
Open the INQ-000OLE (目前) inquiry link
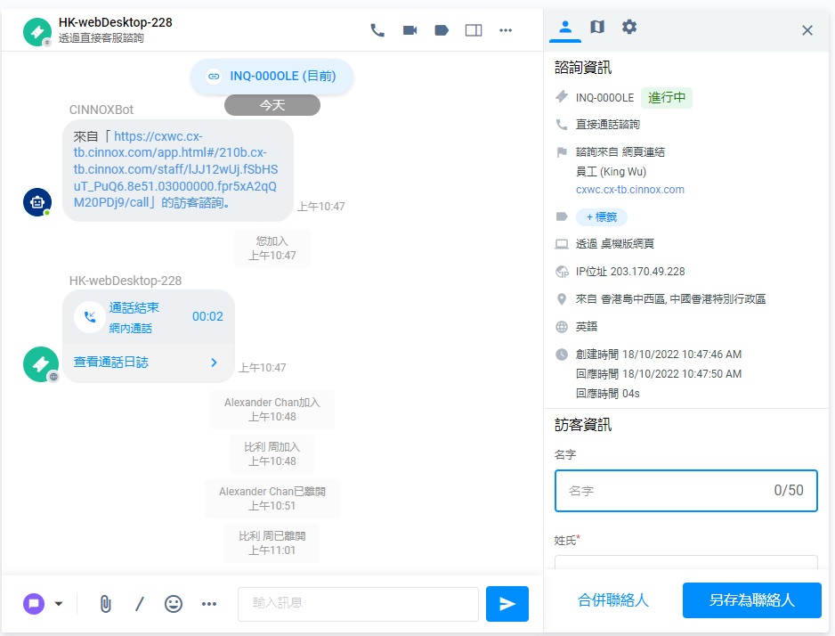click(x=272, y=77)
